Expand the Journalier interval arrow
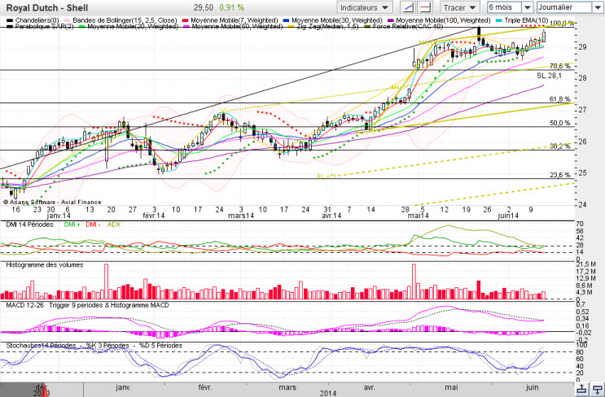The image size is (605, 397). coord(597,7)
